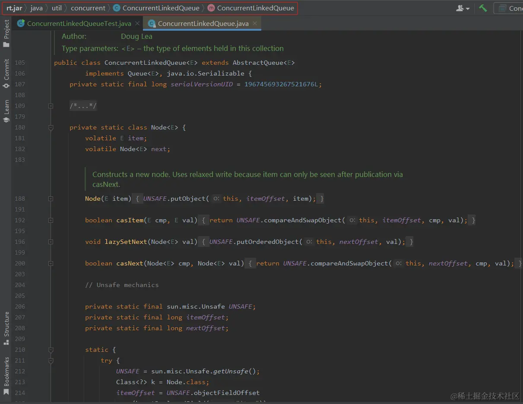Click the AbstractQueue<E> superclass reference
This screenshot has height=404, width=523.
(x=263, y=63)
